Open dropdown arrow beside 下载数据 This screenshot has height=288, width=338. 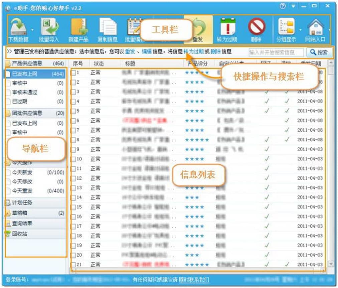point(32,30)
